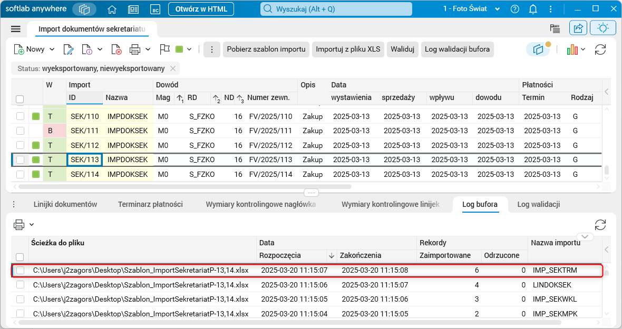The height and width of the screenshot is (329, 622).
Task: Expand the lower print dropdown arrow
Action: (x=31, y=225)
